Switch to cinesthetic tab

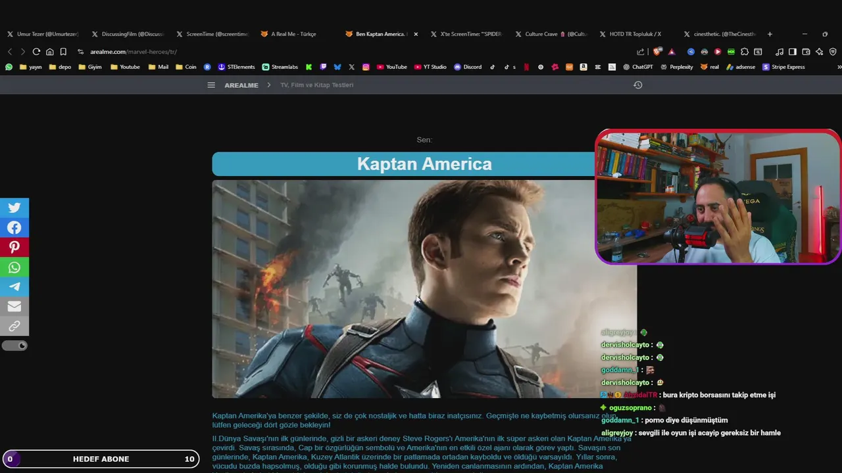[719, 34]
